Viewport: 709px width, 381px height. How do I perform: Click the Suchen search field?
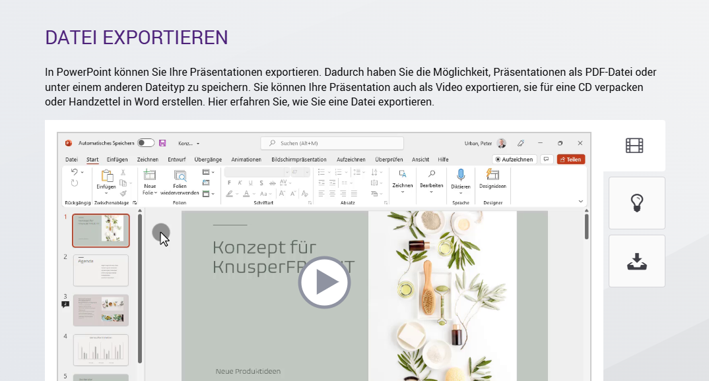pos(332,143)
